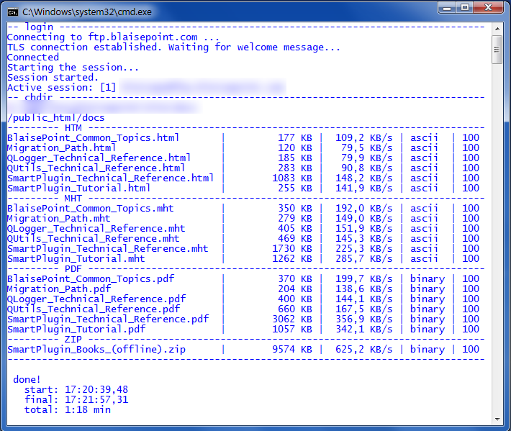511x431 pixels.
Task: Click the scrollbar down arrow
Action: (x=497, y=419)
